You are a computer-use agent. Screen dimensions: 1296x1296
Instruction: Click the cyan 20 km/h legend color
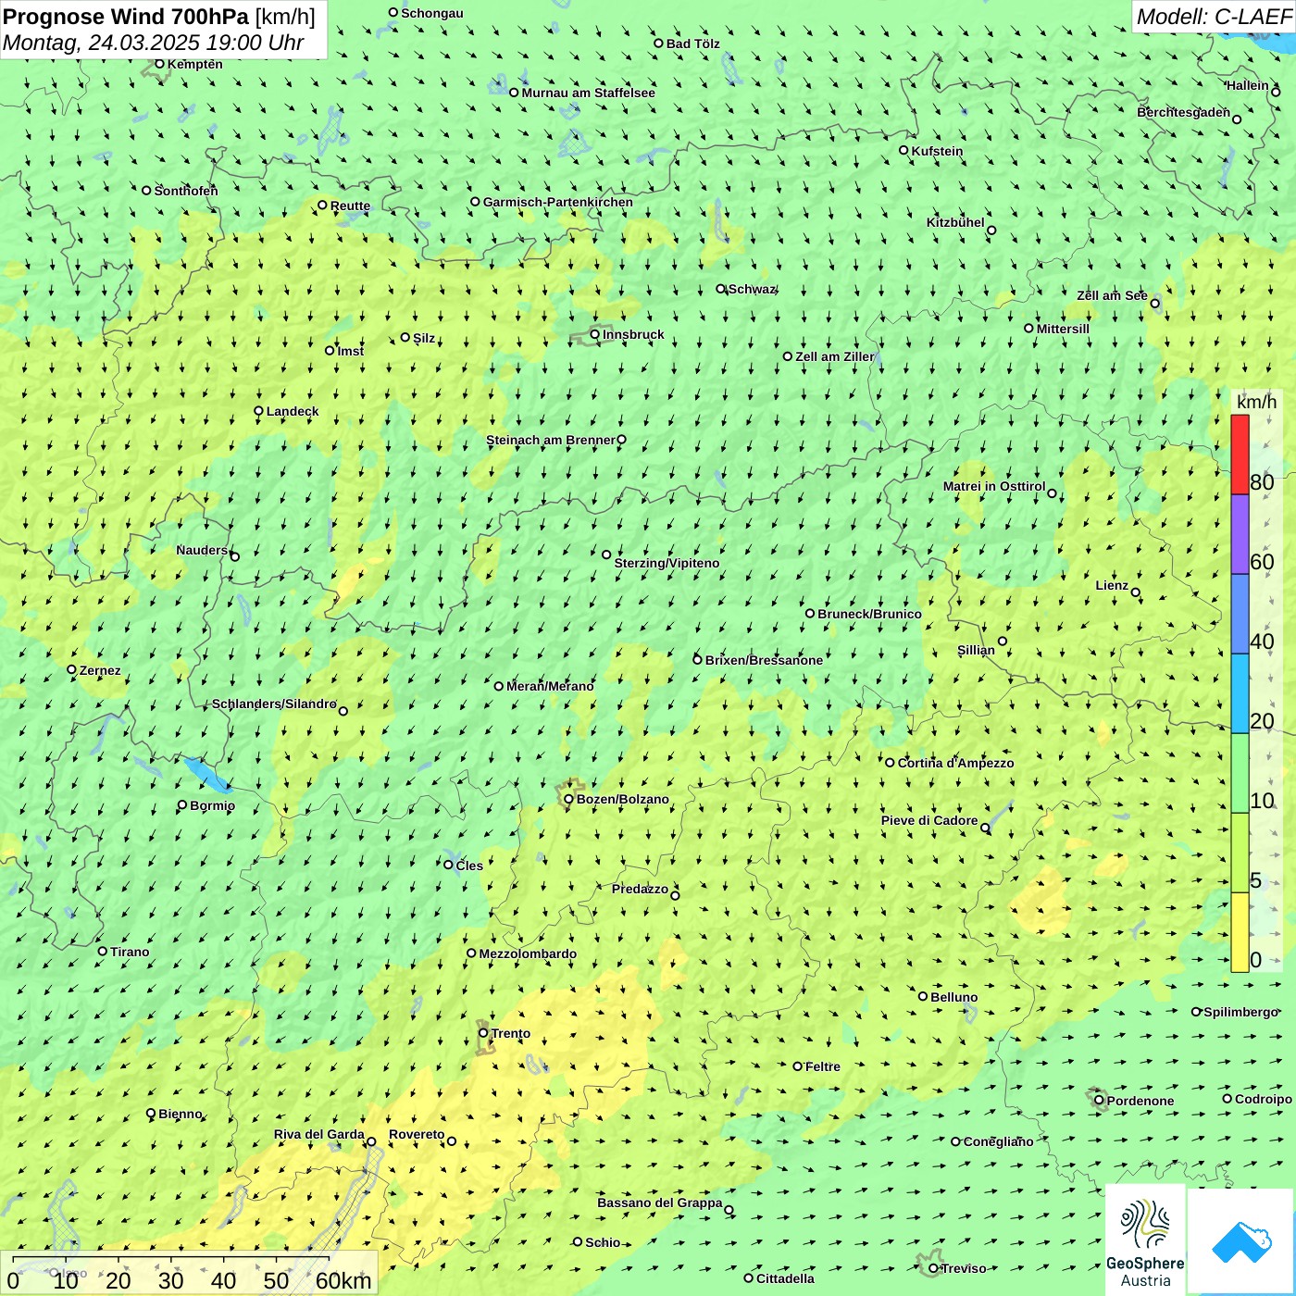click(x=1240, y=693)
